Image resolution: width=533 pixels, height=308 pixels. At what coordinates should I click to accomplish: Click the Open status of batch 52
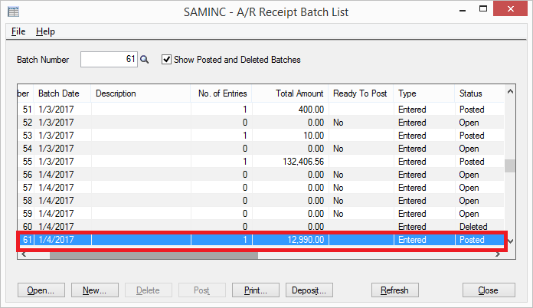tap(469, 123)
